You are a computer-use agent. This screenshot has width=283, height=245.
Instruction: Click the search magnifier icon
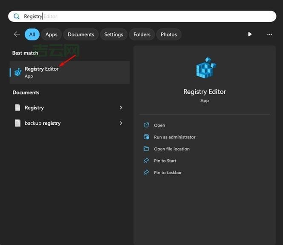pyautogui.click(x=17, y=16)
